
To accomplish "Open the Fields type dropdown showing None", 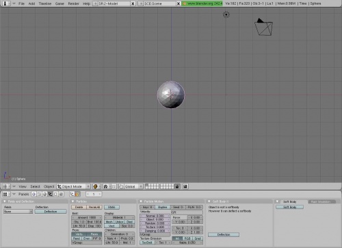I will [x=18, y=212].
